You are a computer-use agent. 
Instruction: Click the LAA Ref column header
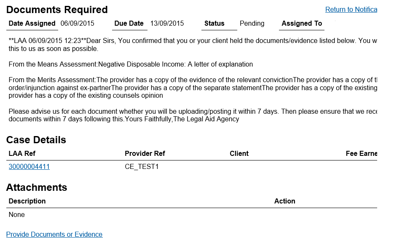point(22,154)
